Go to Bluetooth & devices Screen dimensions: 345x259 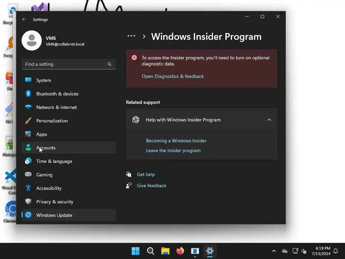tap(69, 94)
